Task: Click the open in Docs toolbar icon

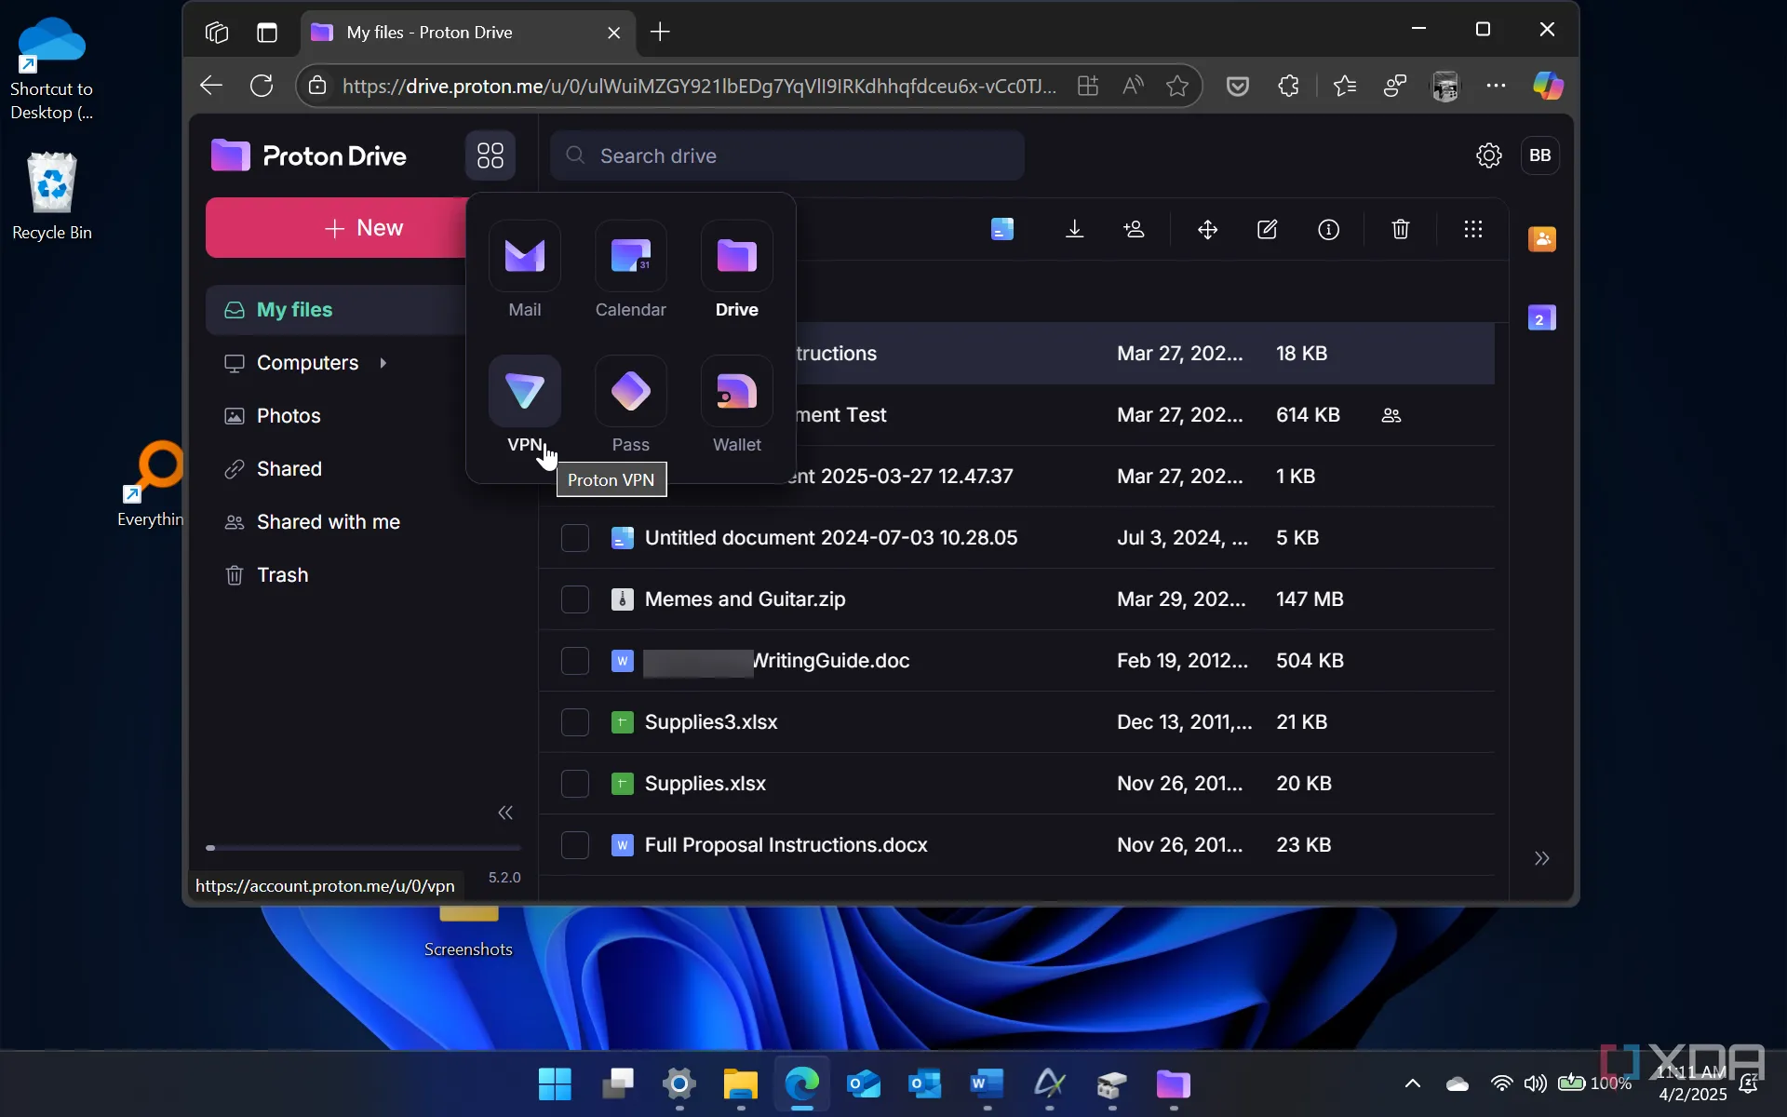Action: [x=1001, y=229]
